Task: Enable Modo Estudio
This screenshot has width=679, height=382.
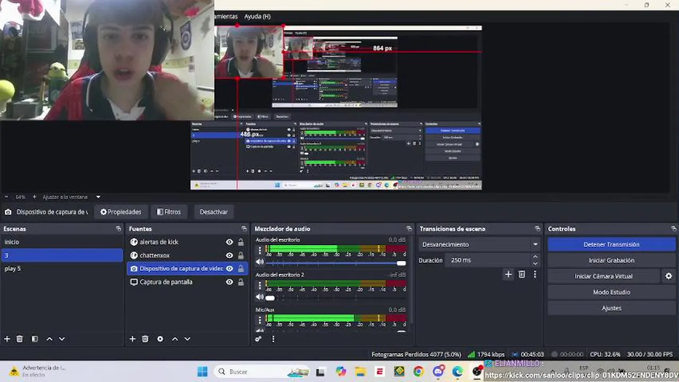Action: point(612,292)
